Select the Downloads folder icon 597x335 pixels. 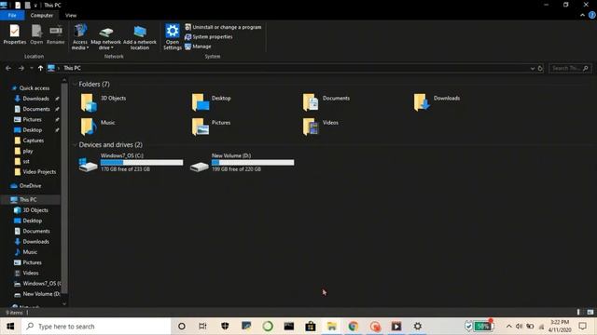point(422,102)
